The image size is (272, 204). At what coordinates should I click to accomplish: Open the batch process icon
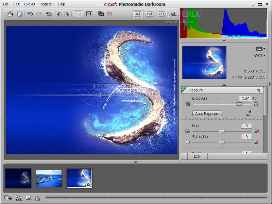(101, 14)
